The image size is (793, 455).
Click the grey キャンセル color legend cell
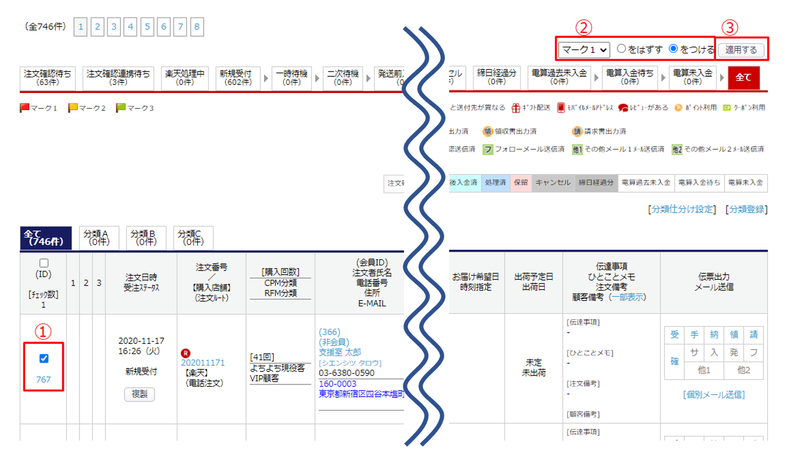[x=553, y=182]
